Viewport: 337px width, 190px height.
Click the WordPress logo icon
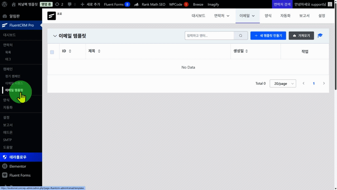(x=5, y=4)
